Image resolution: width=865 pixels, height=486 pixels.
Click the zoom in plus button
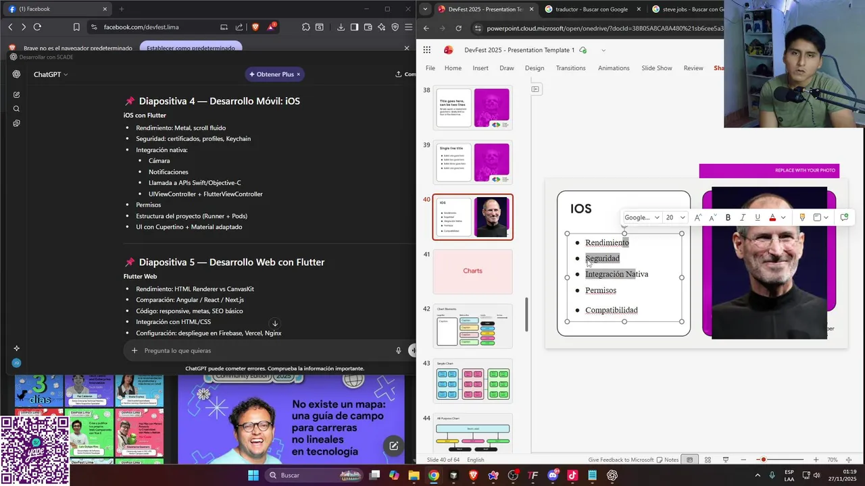(x=816, y=460)
